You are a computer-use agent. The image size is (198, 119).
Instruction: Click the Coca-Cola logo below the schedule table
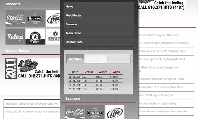[x=75, y=112]
